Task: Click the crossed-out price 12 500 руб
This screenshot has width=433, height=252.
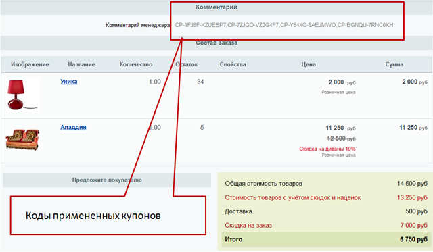Action: [x=341, y=138]
